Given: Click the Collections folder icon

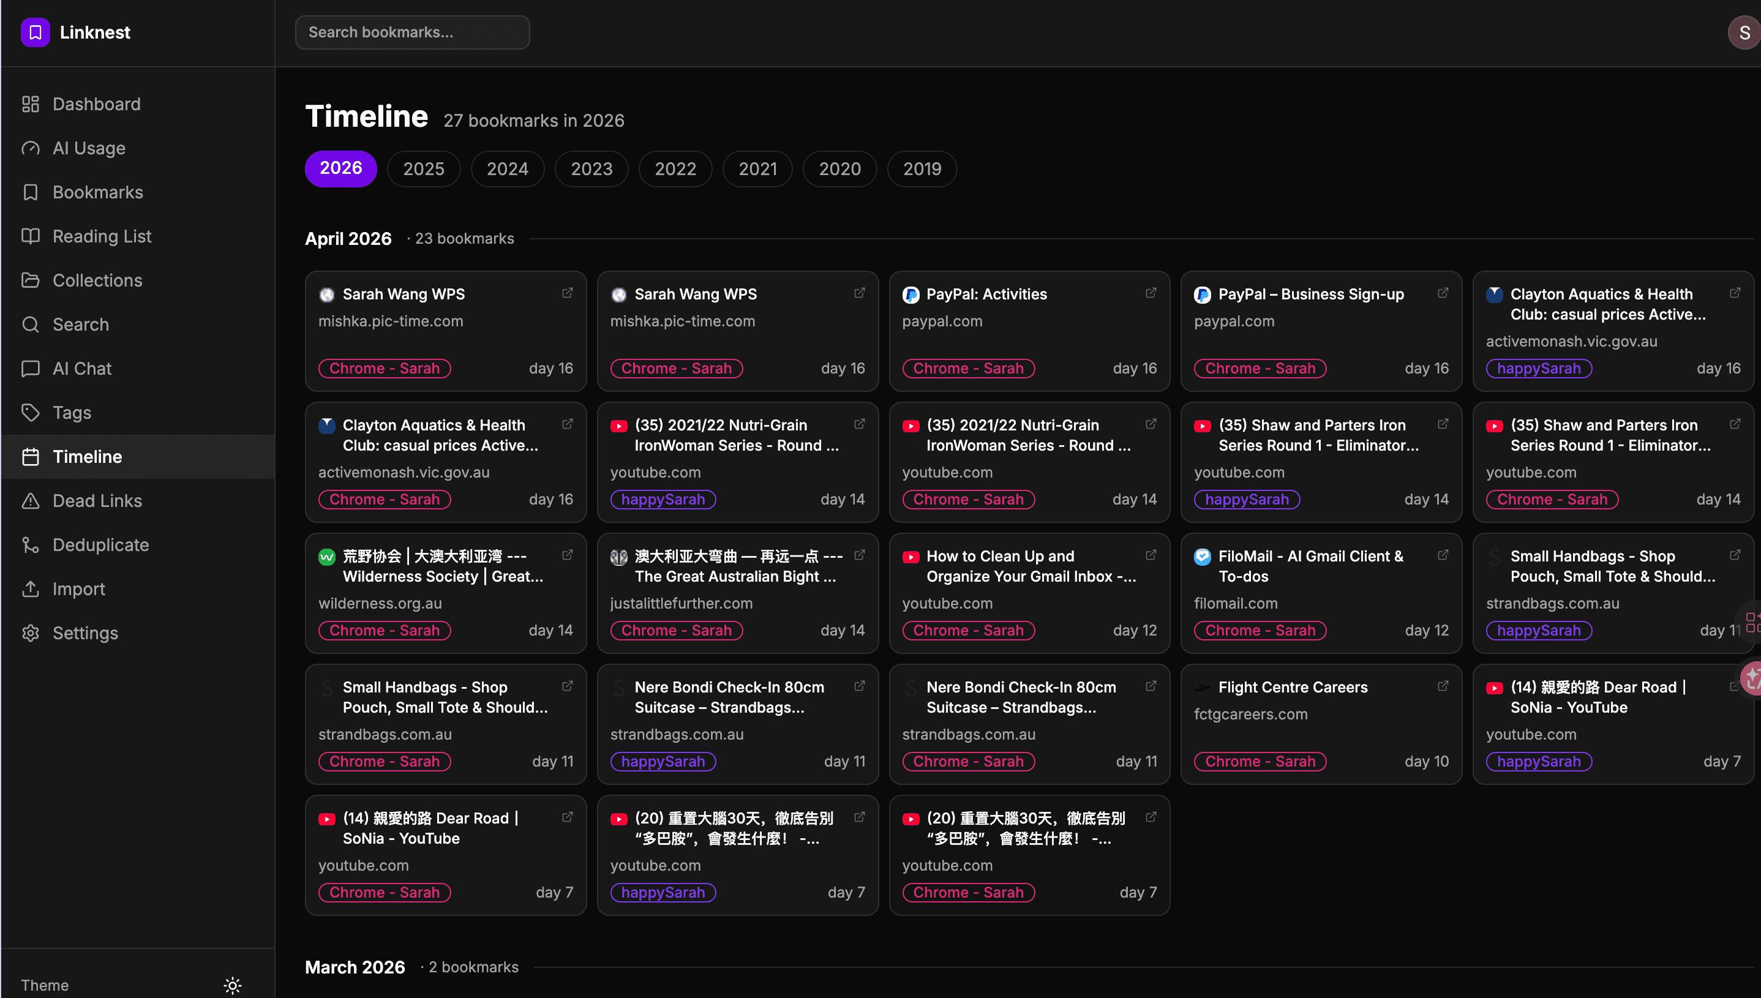Looking at the screenshot, I should tap(30, 280).
